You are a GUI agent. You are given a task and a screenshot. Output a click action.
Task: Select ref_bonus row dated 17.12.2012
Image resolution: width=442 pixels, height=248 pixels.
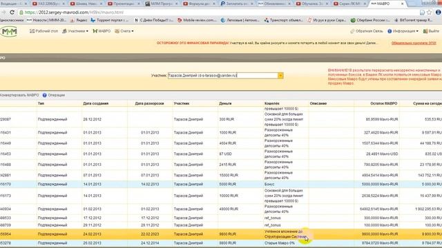point(221,218)
